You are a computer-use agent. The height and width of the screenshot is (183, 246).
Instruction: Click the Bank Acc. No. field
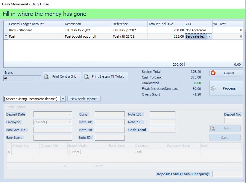52,130
